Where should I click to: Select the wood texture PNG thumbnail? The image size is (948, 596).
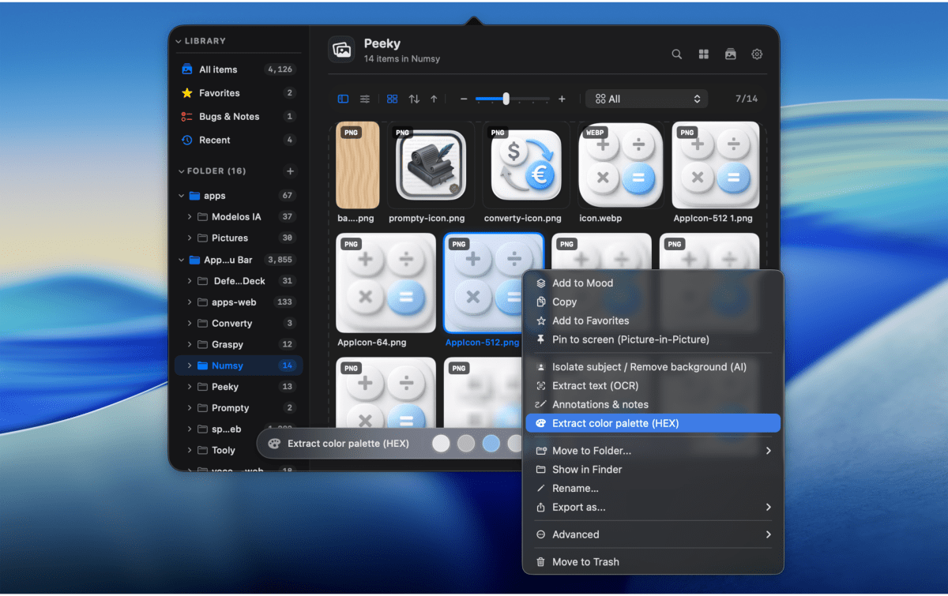point(358,165)
